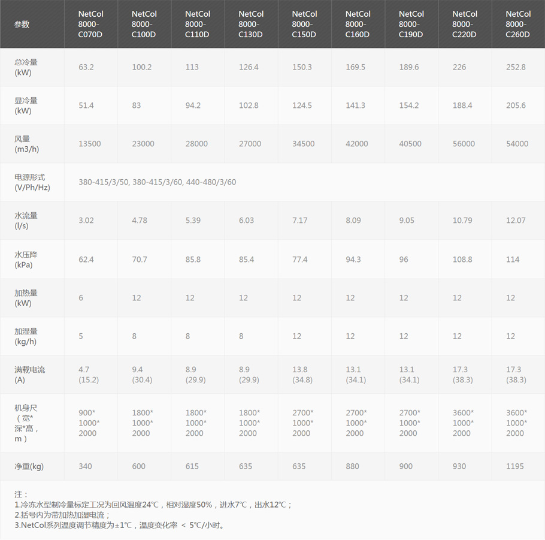Select sensible cooling value 124.5
This screenshot has width=545, height=540.
(302, 105)
